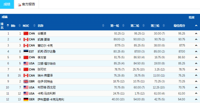
Task: Click the Estonia flag for 凯莉·西尔达鲁
Action: [26, 51]
